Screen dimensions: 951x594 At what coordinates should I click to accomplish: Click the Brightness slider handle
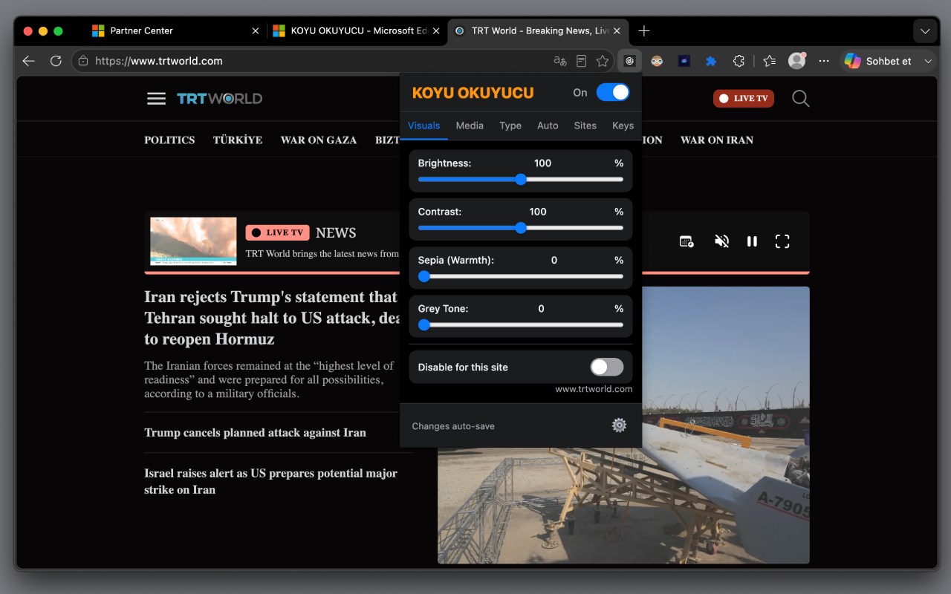coord(521,179)
